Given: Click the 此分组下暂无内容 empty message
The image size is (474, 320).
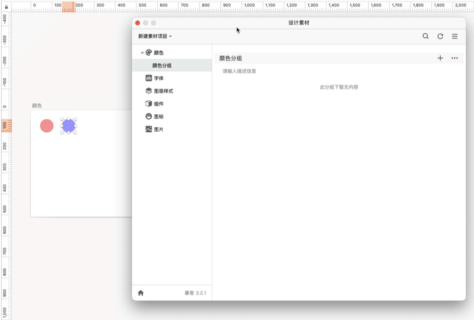Looking at the screenshot, I should [339, 87].
